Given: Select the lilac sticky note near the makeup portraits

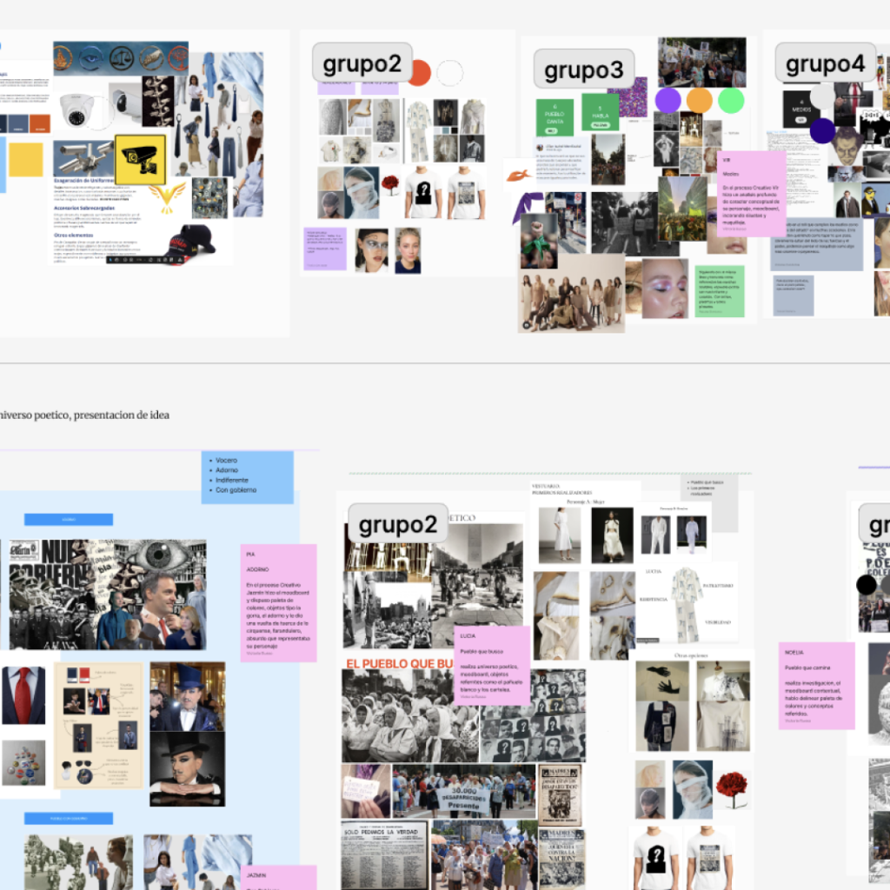Looking at the screenshot, I should click(325, 249).
